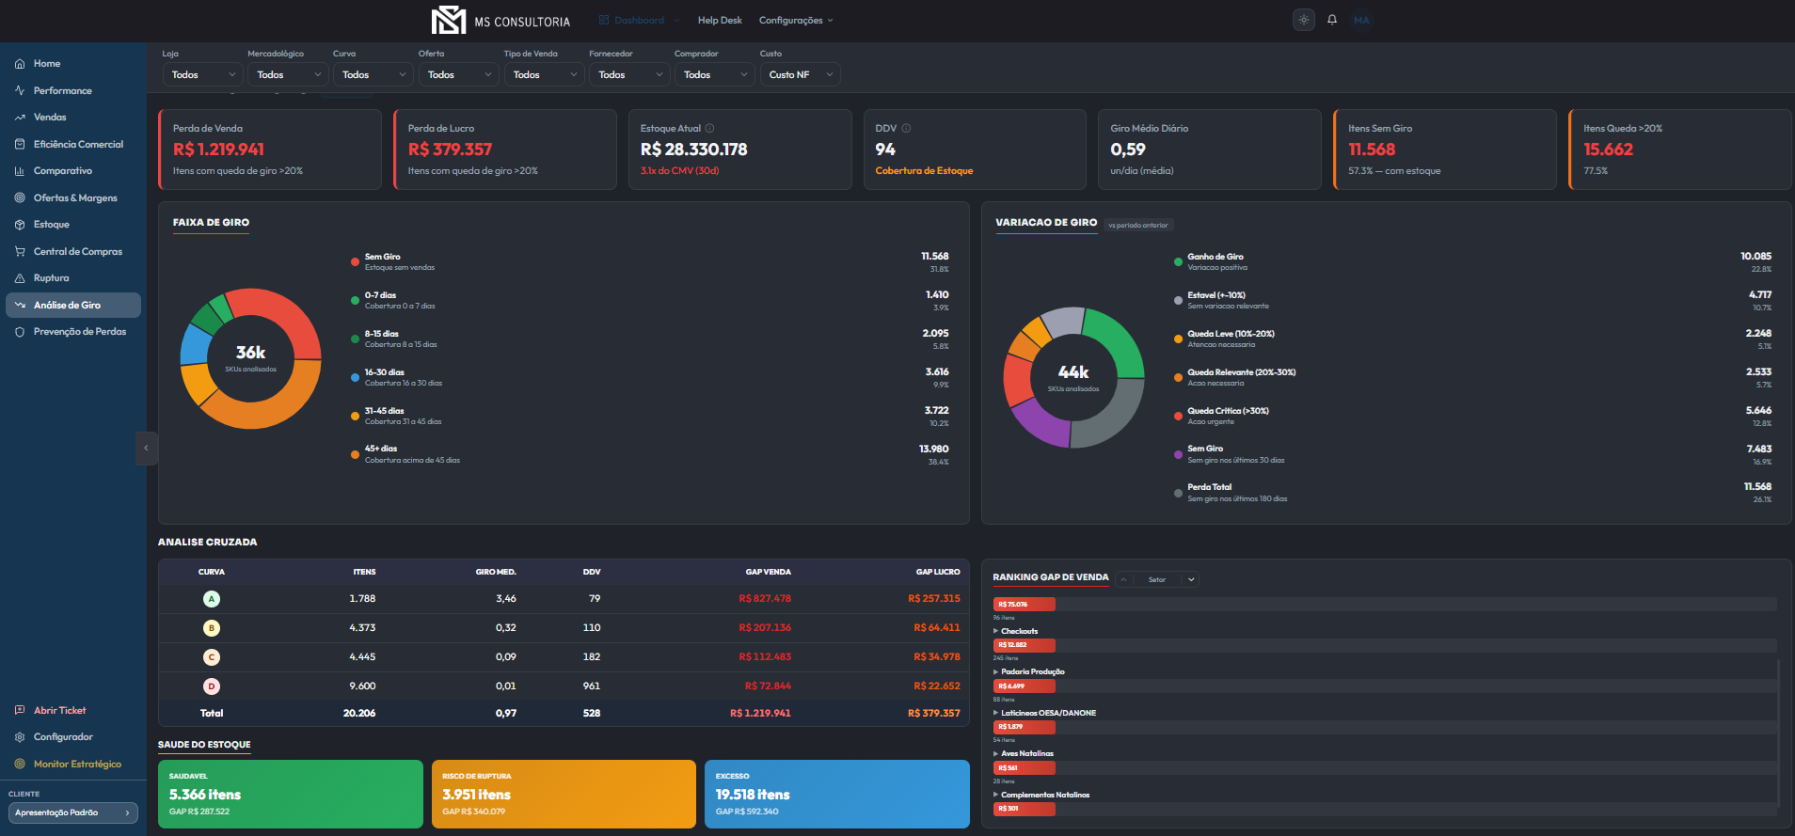
Task: Click the MA user avatar
Action: 1361,20
